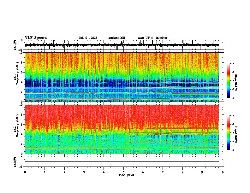Click the ch.1 color bar axis title
This screenshot has width=250, height=193.
coord(236,82)
